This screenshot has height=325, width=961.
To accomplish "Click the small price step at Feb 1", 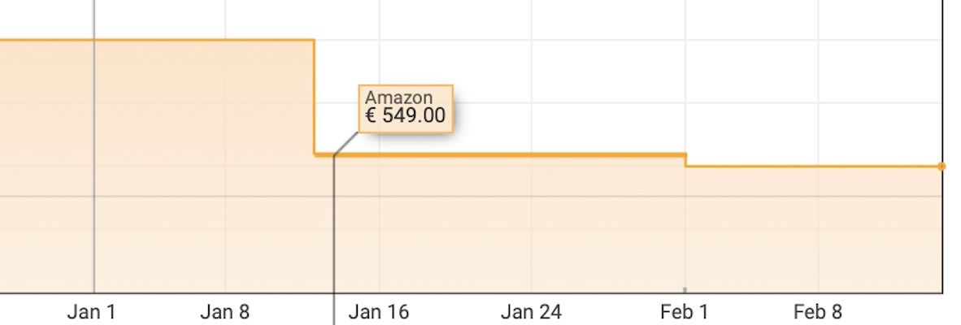I will pos(685,161).
